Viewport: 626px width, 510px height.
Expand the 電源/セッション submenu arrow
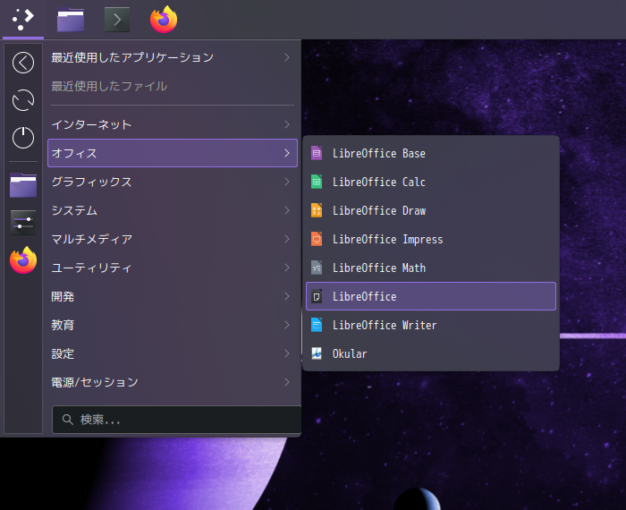click(287, 382)
